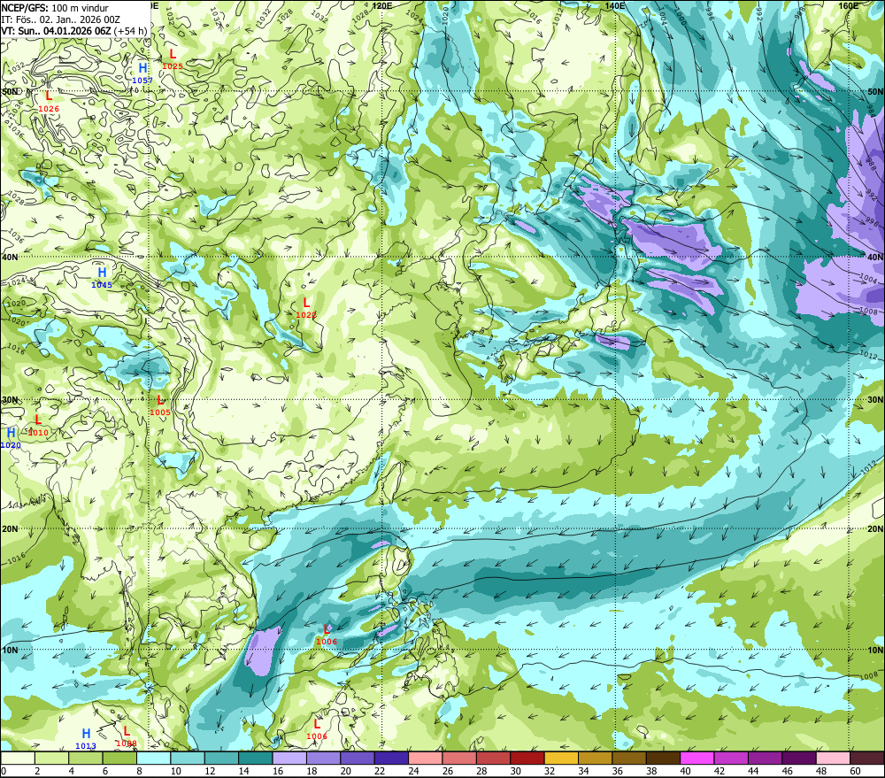
Task: Pick the yellow 32–34 legend swatch
Action: click(x=561, y=758)
